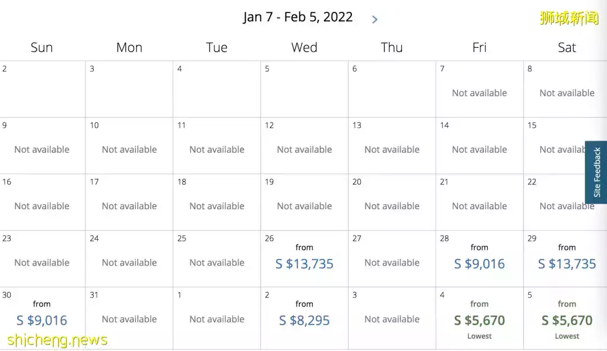The image size is (607, 351).
Task: Select January 29 fare S $13,735
Action: (567, 264)
